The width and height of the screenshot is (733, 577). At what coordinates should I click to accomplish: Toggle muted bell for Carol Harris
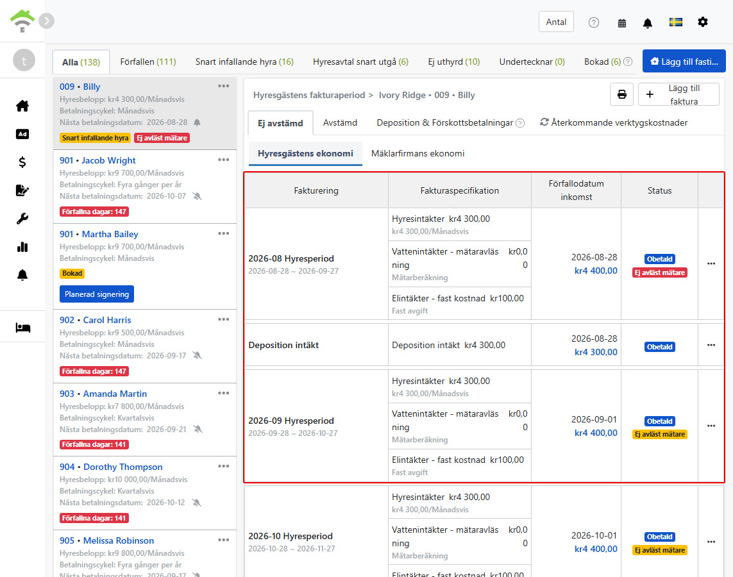pyautogui.click(x=198, y=356)
